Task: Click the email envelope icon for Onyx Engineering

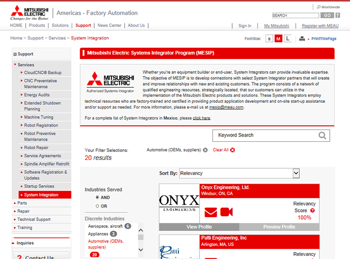Action: click(x=211, y=212)
